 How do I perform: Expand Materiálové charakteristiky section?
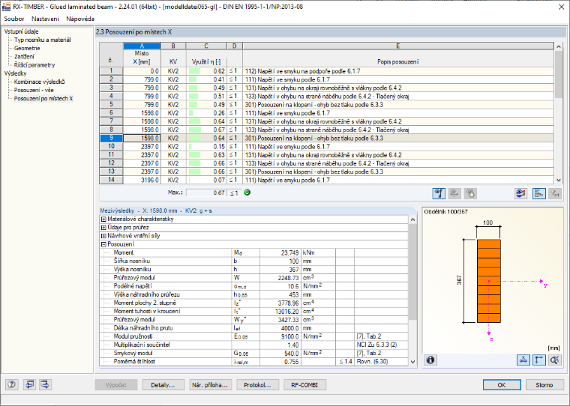pos(103,219)
